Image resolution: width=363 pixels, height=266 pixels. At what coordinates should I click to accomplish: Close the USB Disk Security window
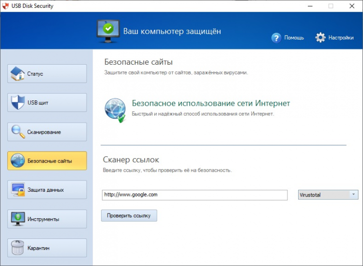point(352,6)
